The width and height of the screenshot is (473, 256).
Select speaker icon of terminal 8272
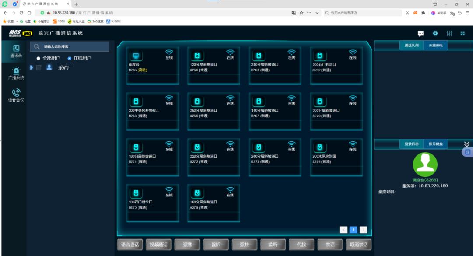pos(197,147)
